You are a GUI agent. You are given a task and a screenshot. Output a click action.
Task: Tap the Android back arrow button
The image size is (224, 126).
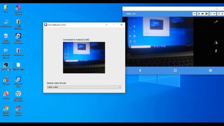[140, 70]
